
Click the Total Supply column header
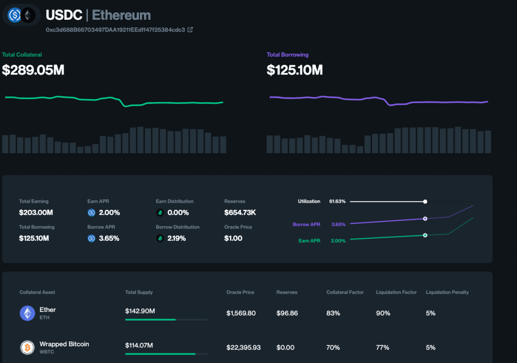pos(139,292)
